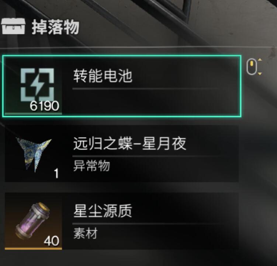277x266 pixels.
Task: Click the 6190 quantity on battery icon
Action: 44,106
